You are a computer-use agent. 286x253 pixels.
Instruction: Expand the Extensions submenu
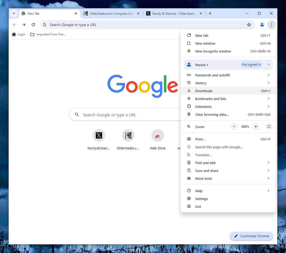(228, 107)
